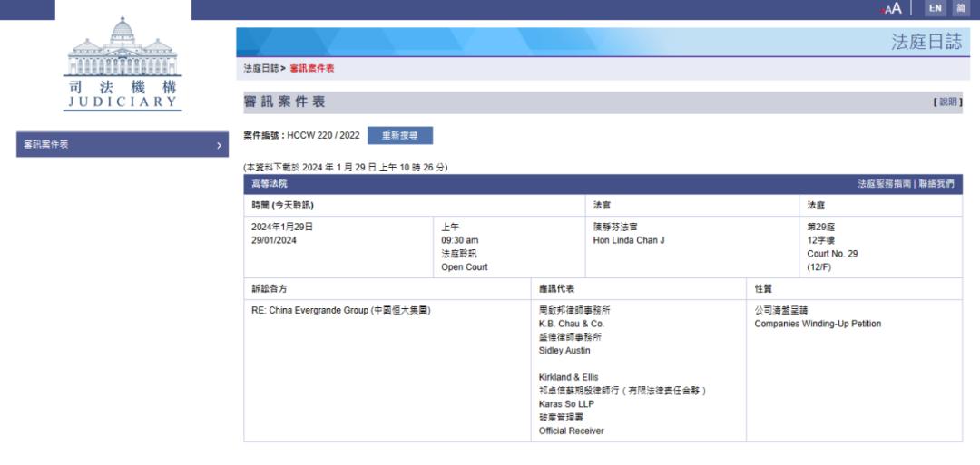The height and width of the screenshot is (465, 980).
Task: Click 盛德律師事務所 text
Action: tap(570, 337)
